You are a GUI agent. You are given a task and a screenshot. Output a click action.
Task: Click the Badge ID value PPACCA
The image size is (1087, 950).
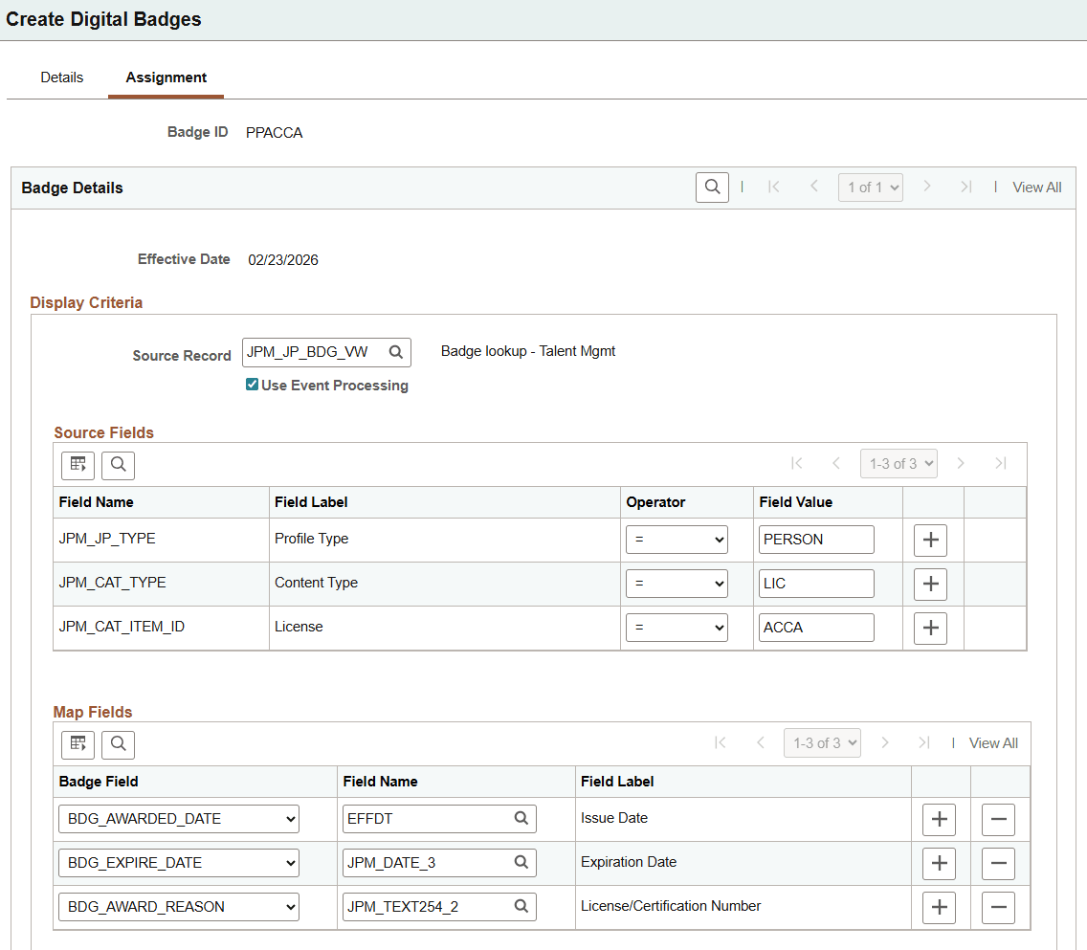[x=275, y=133]
